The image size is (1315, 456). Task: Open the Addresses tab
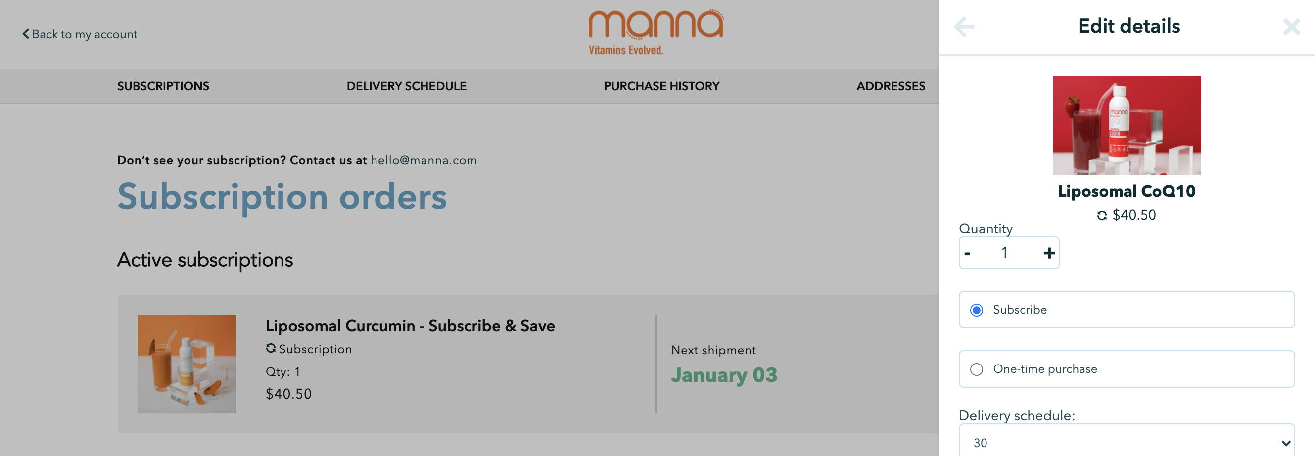tap(891, 86)
